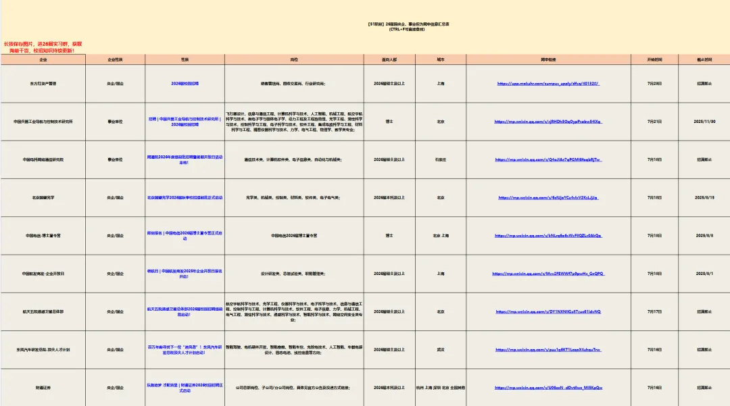Viewport: 730px width, 406px height.
Task: Click the 东方红资产管理 company cell
Action: (x=43, y=84)
